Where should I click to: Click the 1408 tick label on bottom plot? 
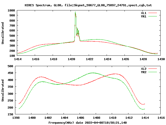[96, 118]
